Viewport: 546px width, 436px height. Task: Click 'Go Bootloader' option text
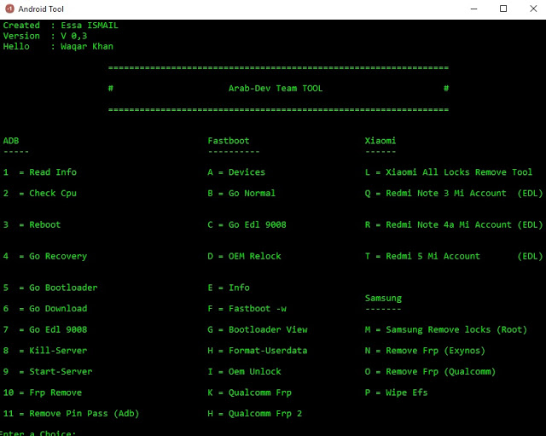[63, 288]
